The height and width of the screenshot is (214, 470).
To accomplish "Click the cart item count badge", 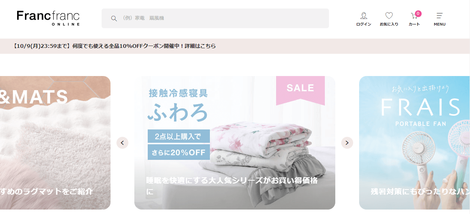I will pos(418,14).
